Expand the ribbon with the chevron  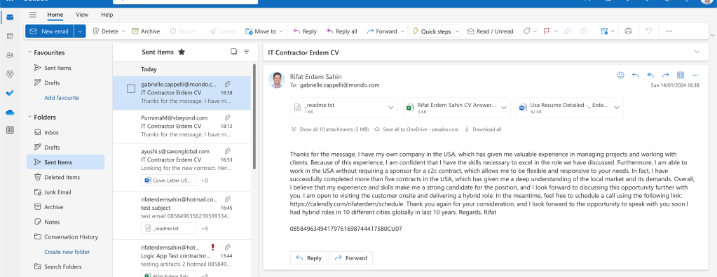click(x=711, y=35)
